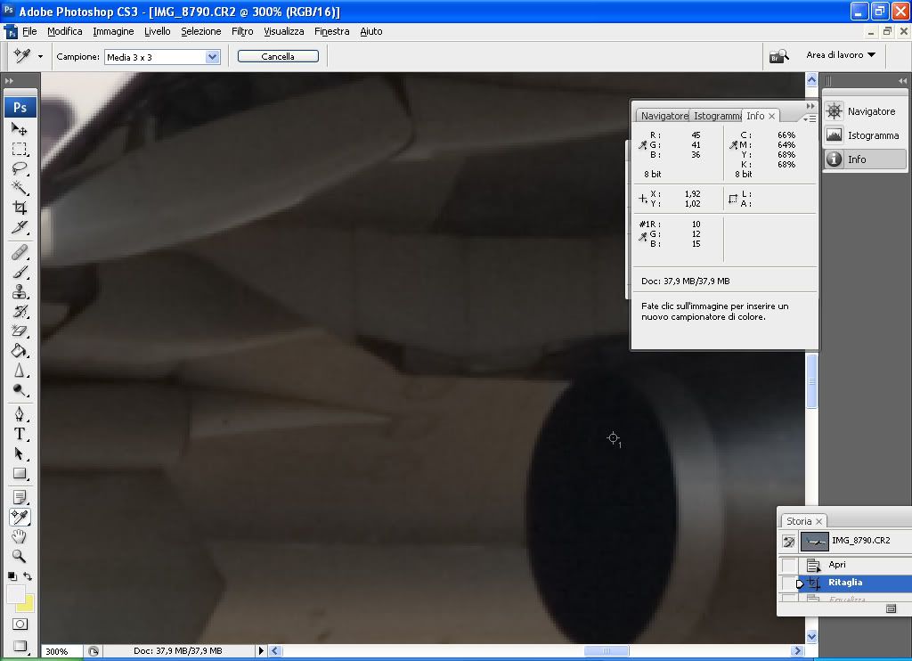Set history brush source on IMG_8790.CR2 snapshot

pyautogui.click(x=789, y=541)
